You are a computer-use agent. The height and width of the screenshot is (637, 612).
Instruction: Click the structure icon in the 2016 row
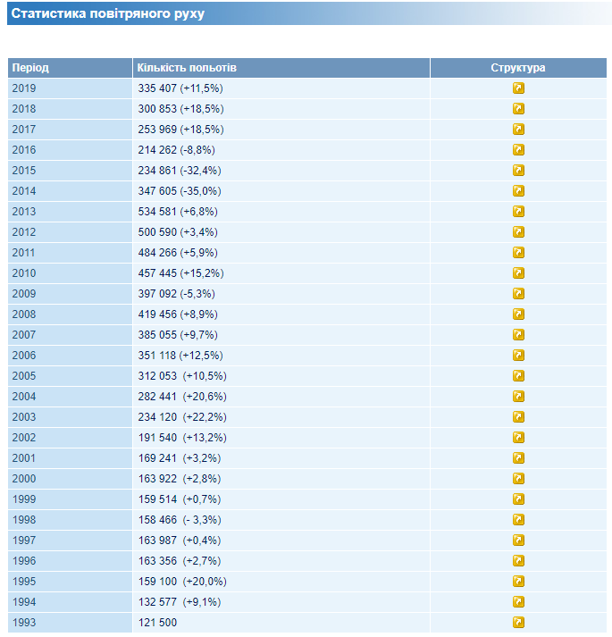coord(518,150)
